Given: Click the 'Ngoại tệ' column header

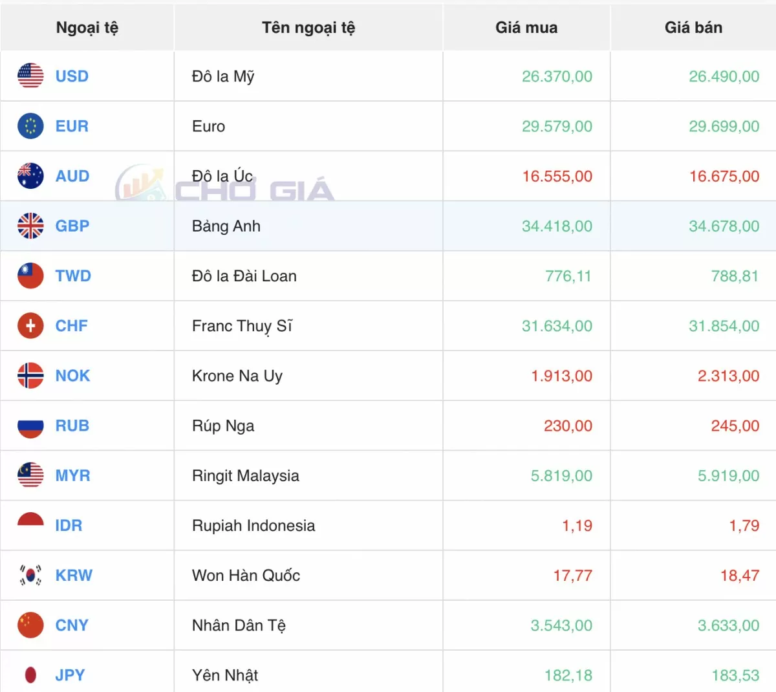Looking at the screenshot, I should click(87, 28).
